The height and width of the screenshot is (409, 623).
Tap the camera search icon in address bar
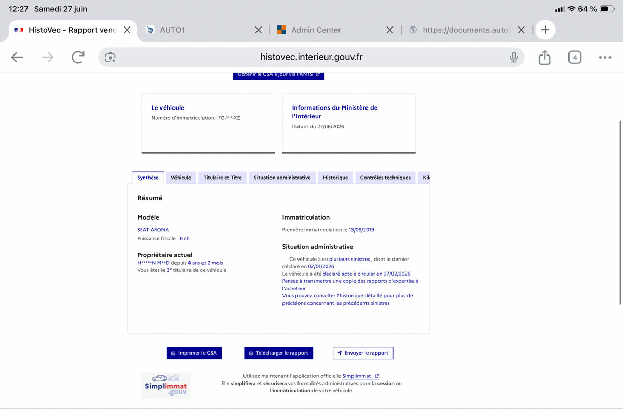(x=110, y=58)
